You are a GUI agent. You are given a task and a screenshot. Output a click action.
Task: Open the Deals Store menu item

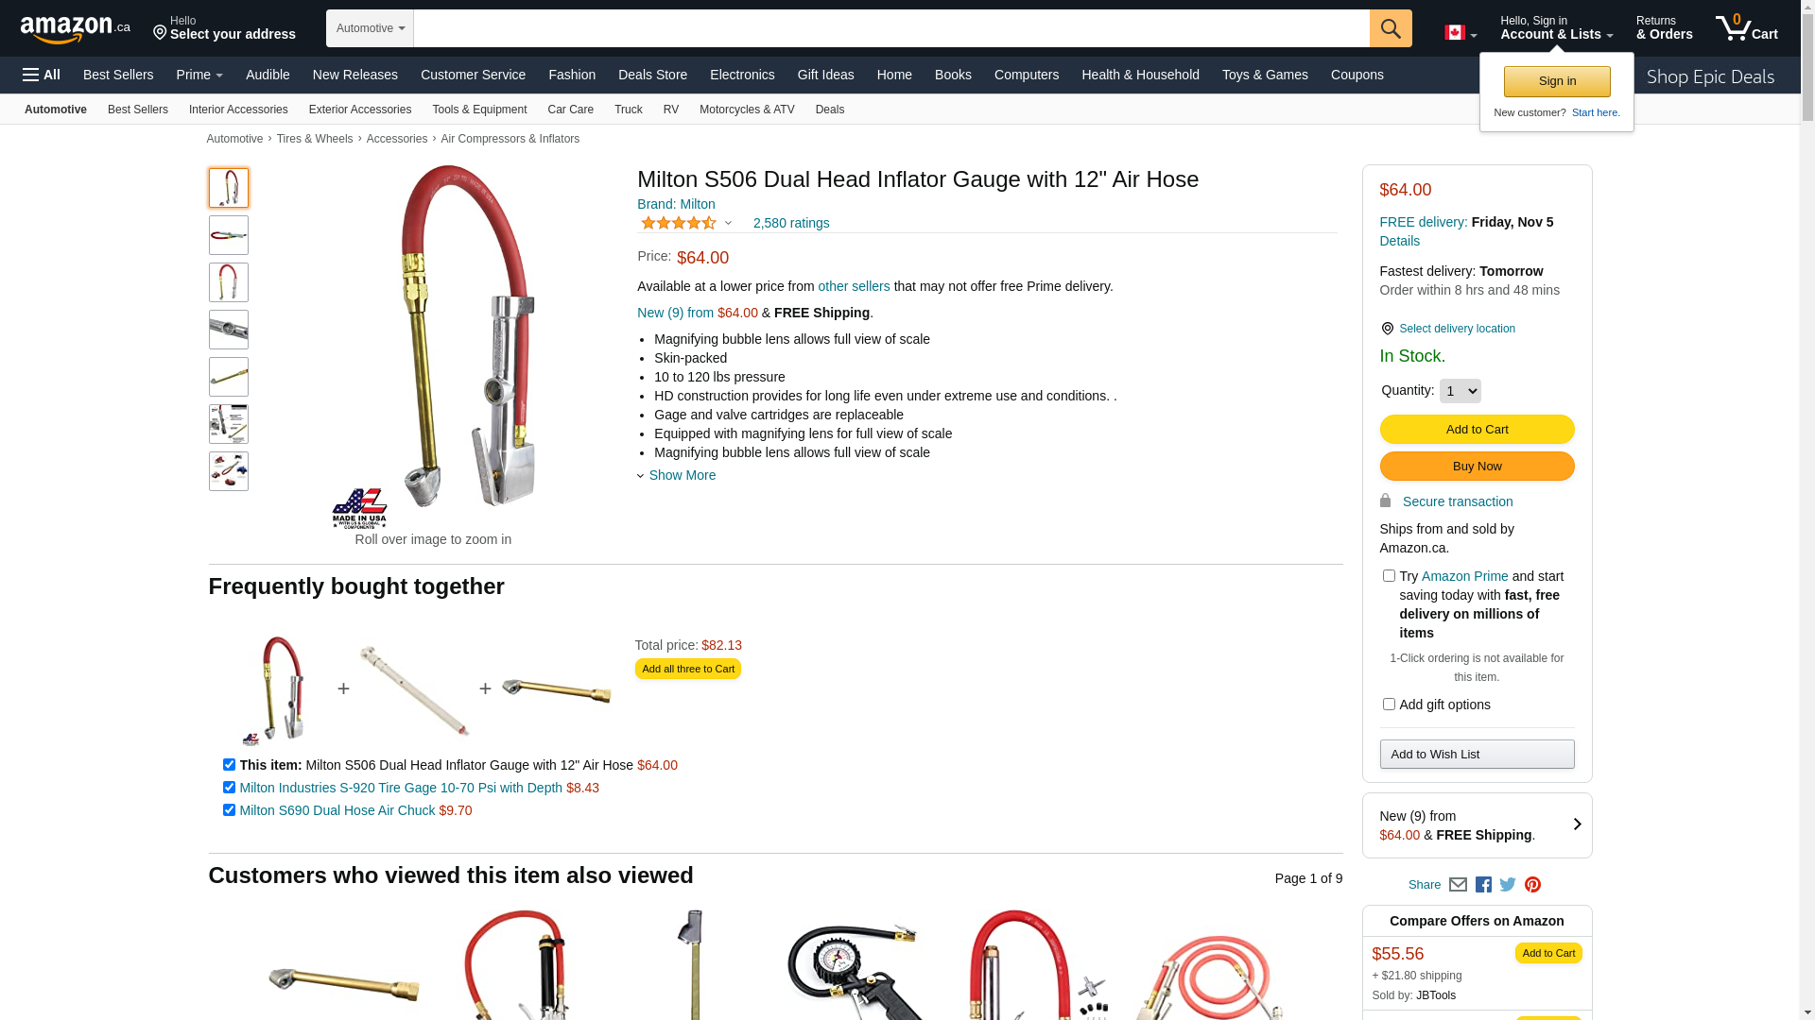point(652,75)
